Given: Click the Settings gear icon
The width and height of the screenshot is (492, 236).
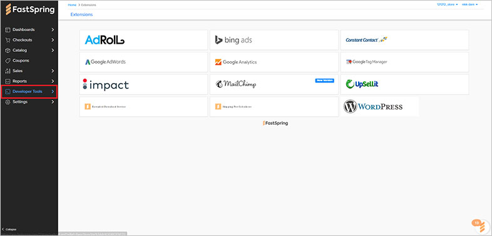Looking at the screenshot, I should click(8, 102).
